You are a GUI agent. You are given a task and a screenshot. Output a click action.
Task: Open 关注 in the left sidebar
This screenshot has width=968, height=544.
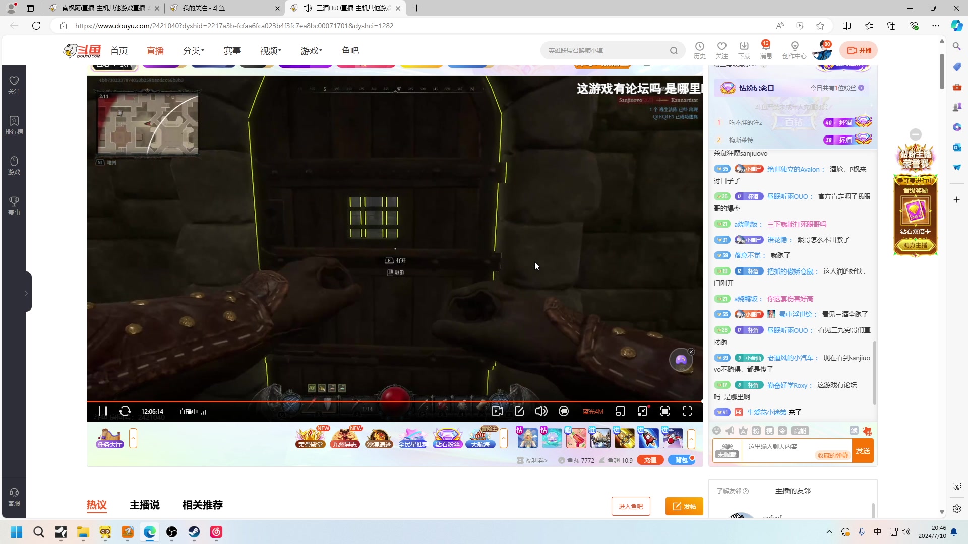pos(14,85)
